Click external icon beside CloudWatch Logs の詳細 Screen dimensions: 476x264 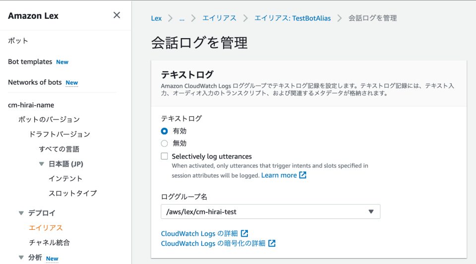[244, 233]
